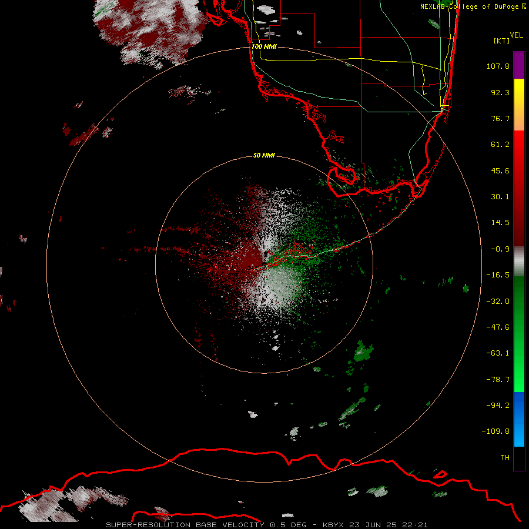Pick the purple segment of velocity color bar

pyautogui.click(x=519, y=65)
